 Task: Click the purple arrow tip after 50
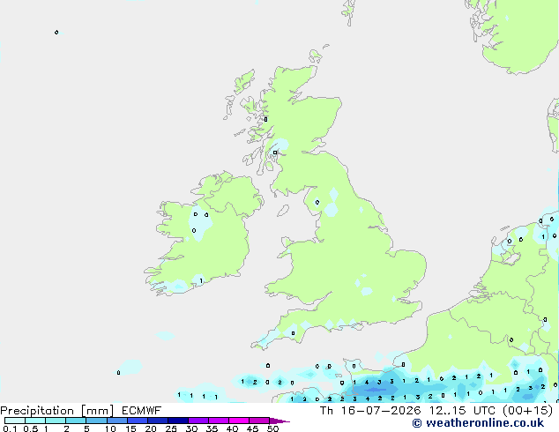pyautogui.click(x=279, y=421)
